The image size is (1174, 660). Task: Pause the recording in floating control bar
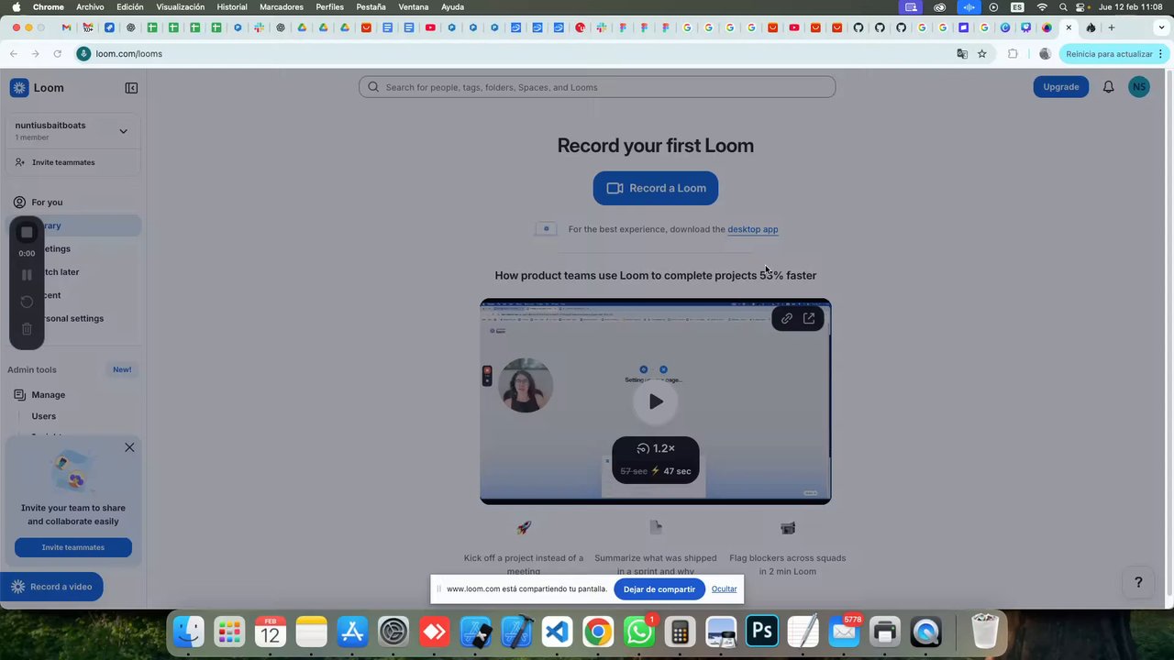[x=27, y=275]
